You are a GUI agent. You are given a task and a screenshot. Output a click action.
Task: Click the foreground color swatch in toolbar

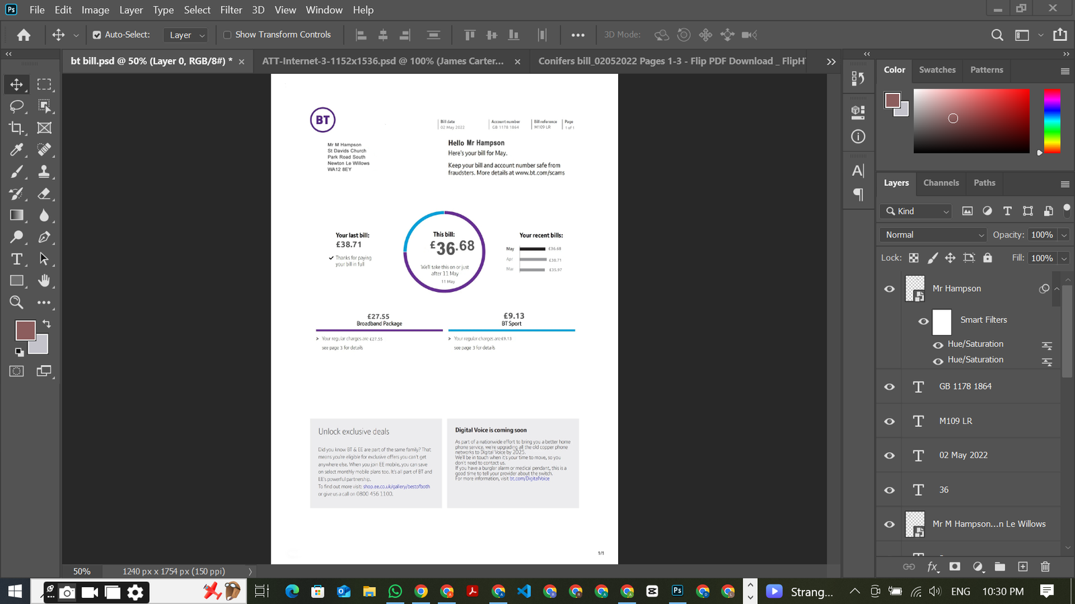pos(26,330)
